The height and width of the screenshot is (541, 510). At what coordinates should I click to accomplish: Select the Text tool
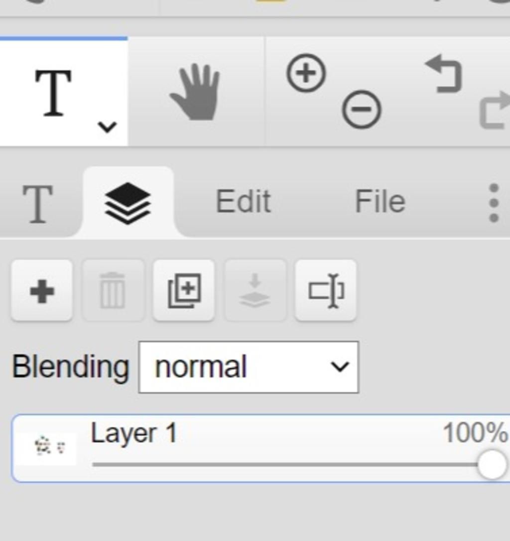pyautogui.click(x=53, y=93)
